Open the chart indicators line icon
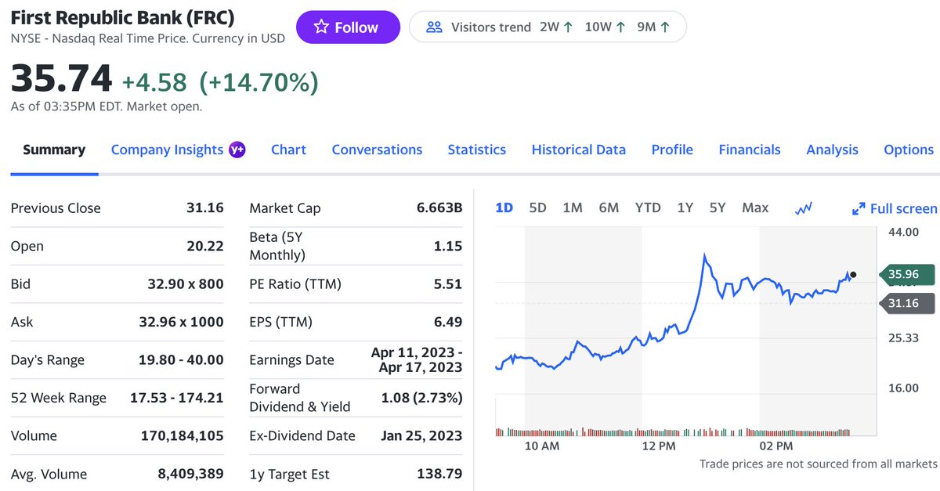The image size is (940, 491). pyautogui.click(x=803, y=208)
